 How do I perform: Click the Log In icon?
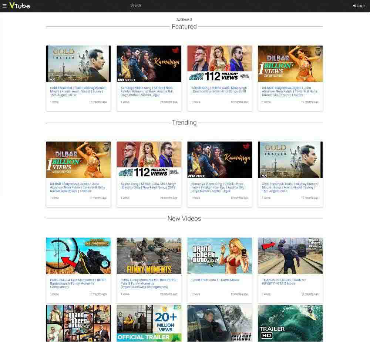click(x=354, y=6)
